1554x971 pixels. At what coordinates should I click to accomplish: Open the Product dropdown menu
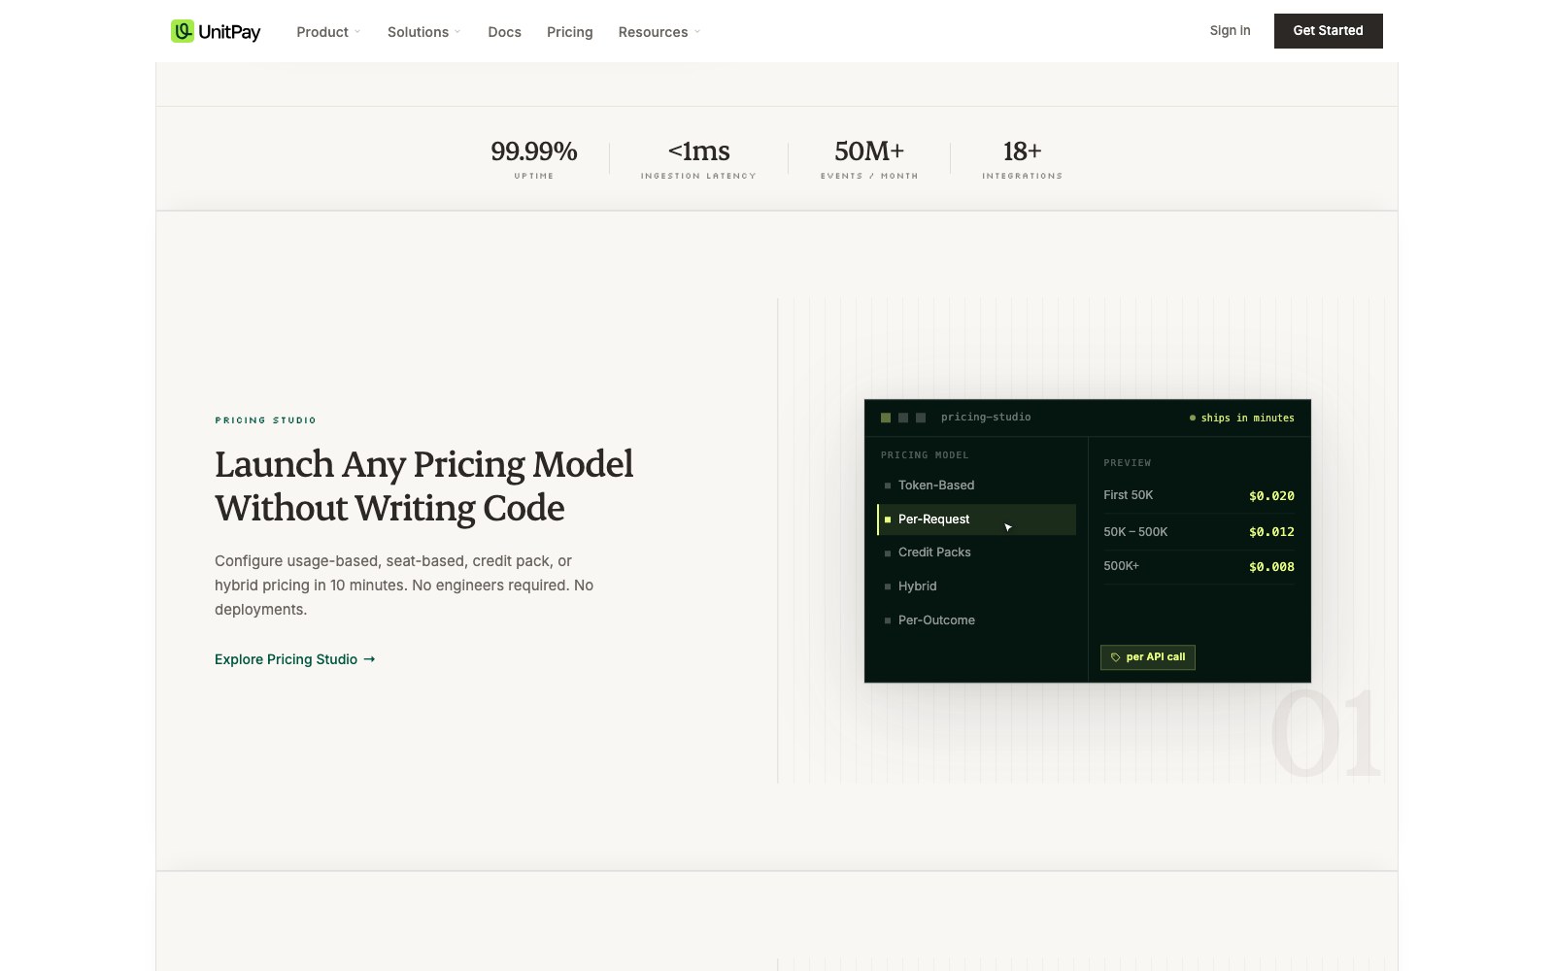[328, 32]
